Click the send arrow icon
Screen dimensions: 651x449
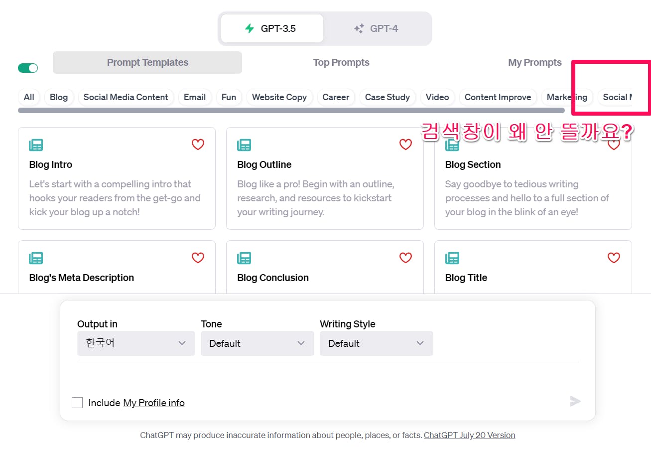click(575, 401)
